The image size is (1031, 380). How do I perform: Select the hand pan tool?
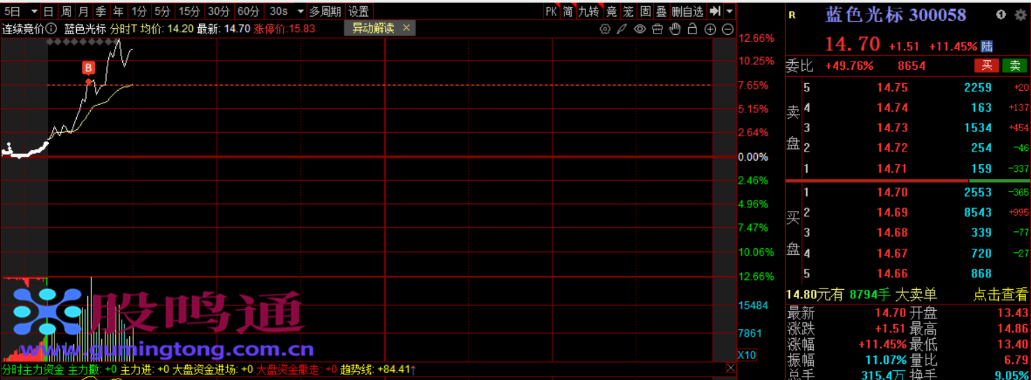click(x=675, y=29)
